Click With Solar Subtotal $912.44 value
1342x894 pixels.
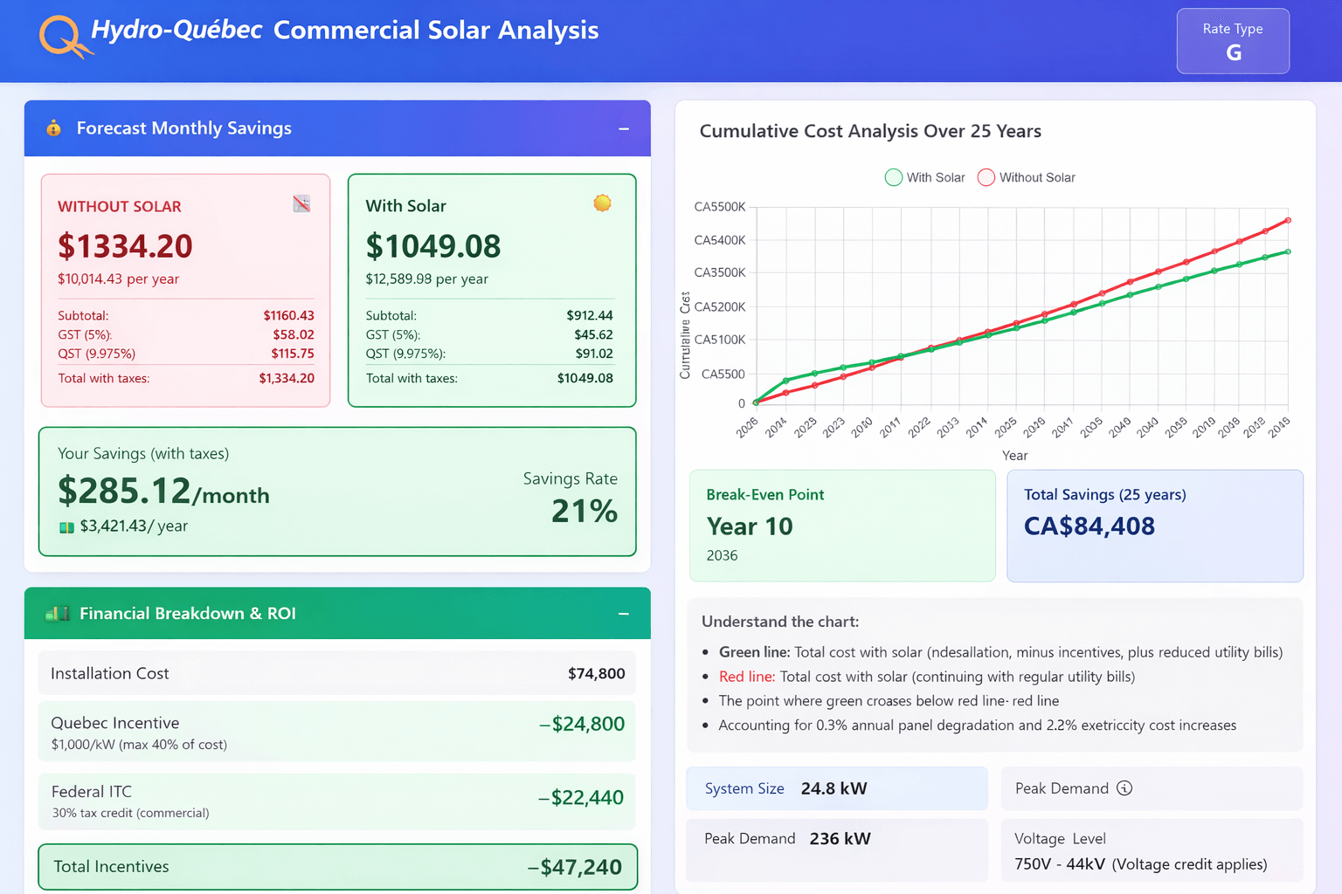pos(590,315)
